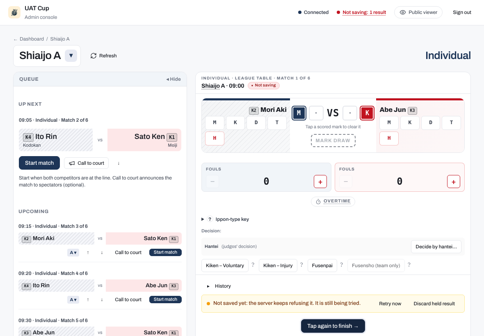Image resolution: width=484 pixels, height=336 pixels.
Task: Start Match 3 of 6
Action: [x=165, y=252]
